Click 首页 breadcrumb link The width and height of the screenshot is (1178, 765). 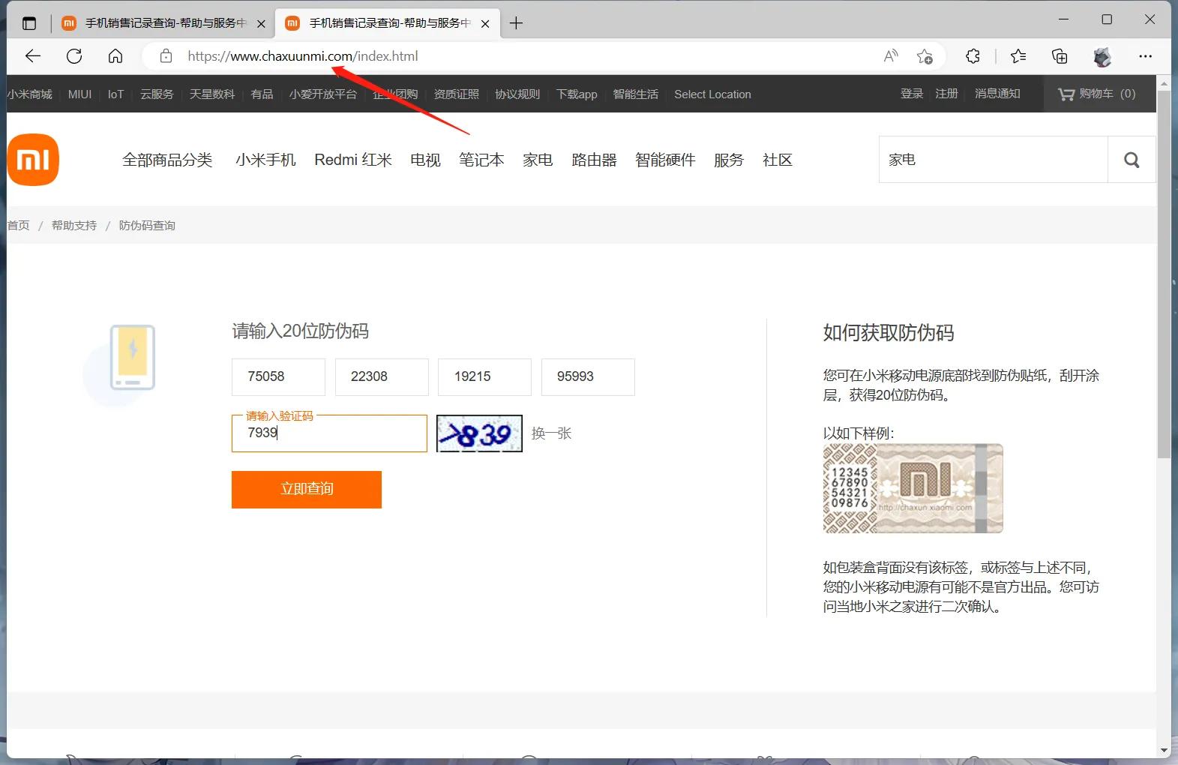[19, 226]
